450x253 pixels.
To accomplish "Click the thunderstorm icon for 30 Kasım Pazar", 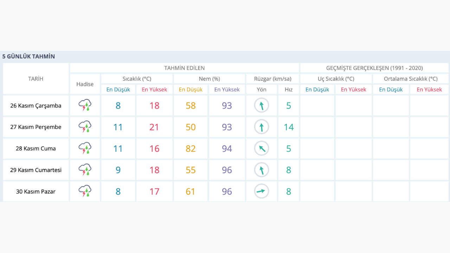I will (x=85, y=191).
